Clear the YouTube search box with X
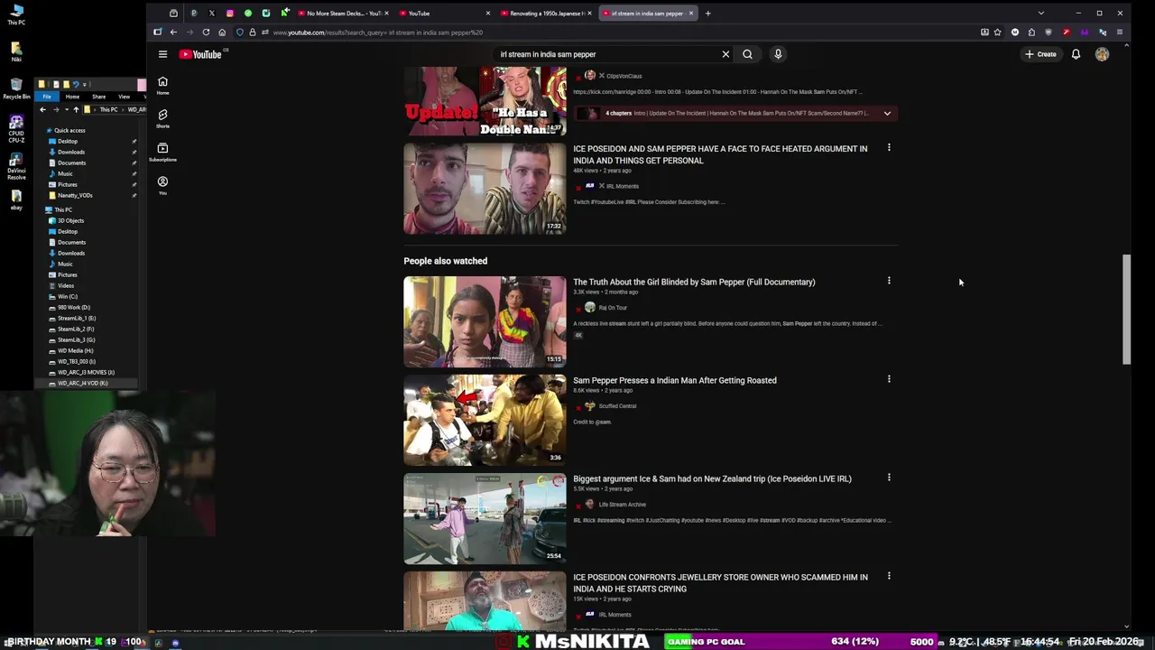The height and width of the screenshot is (650, 1155). pos(725,54)
